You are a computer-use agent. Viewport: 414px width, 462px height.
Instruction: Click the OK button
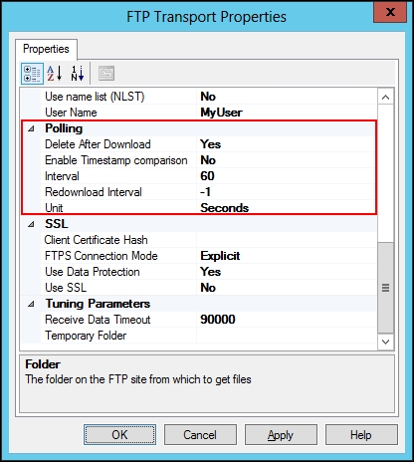(x=119, y=435)
